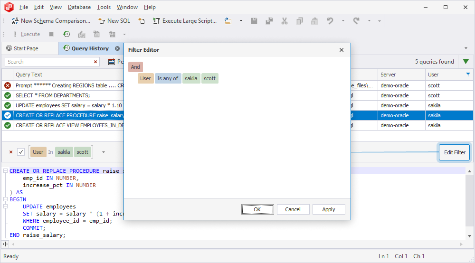475x263 pixels.
Task: Expand the Redo history dropdown
Action: click(369, 21)
